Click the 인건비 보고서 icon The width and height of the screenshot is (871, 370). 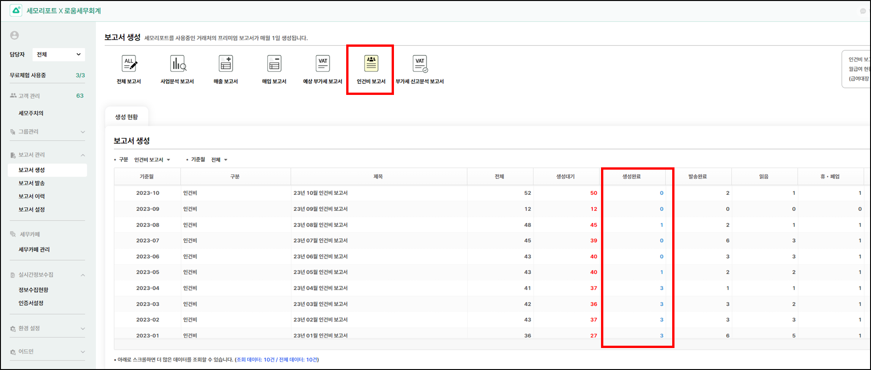click(x=371, y=64)
